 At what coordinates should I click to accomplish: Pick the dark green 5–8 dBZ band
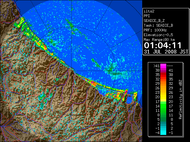163,119
